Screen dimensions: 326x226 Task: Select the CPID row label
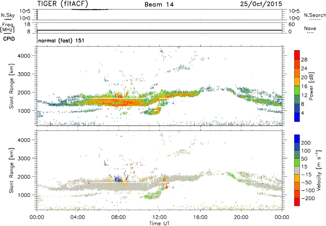pos(9,39)
